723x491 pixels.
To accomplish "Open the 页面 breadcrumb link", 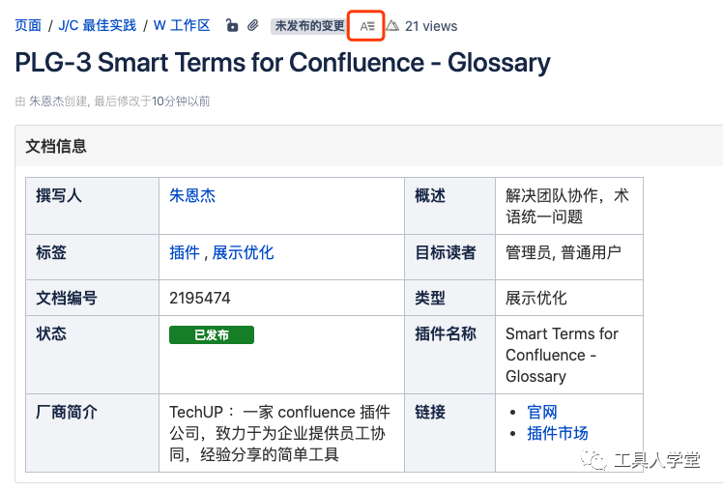I will [28, 25].
